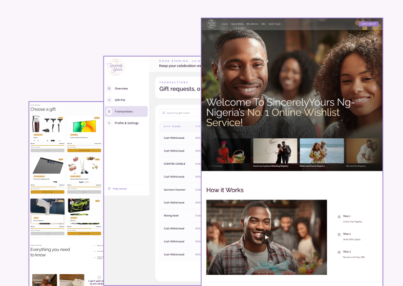The image size is (403, 286).
Task: Click the Profile & Settings sidebar icon
Action: point(109,123)
